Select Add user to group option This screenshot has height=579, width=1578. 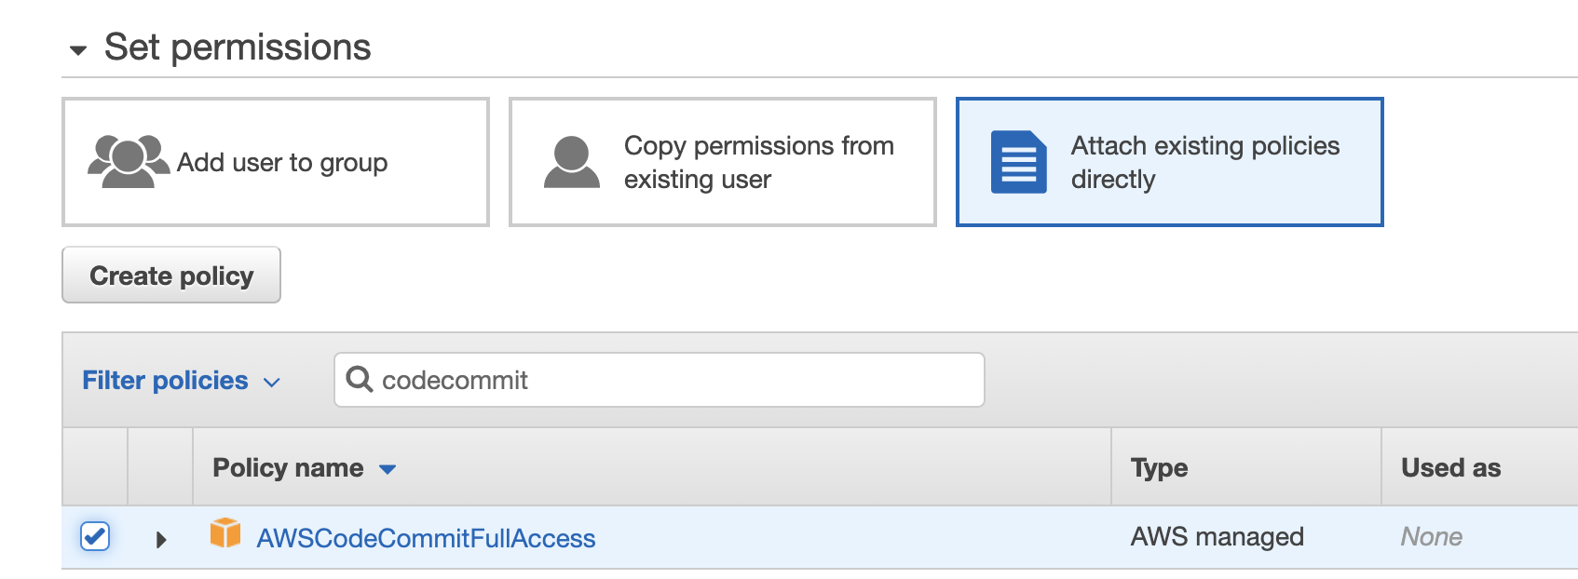(x=276, y=162)
